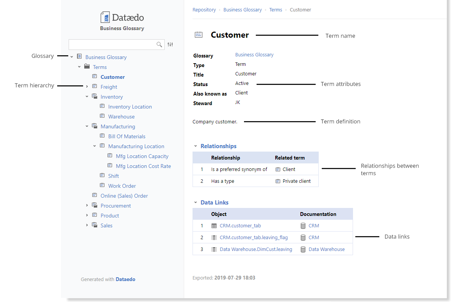
Task: Open Data Warehouse.DimCust.leaving link
Action: point(256,249)
